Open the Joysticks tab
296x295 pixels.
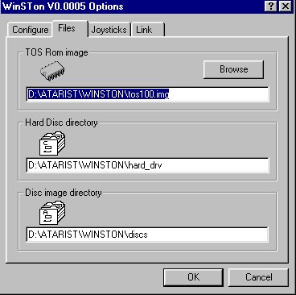point(109,29)
